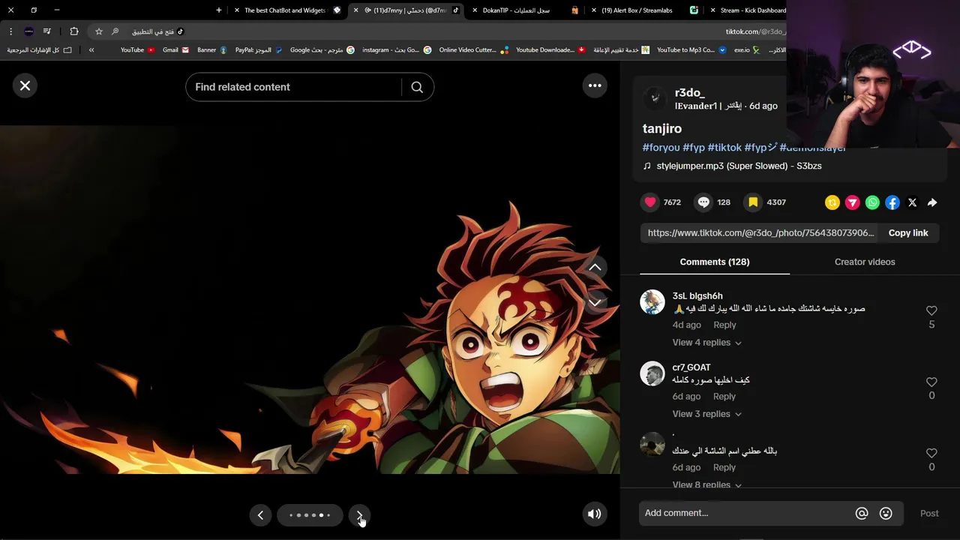Select the Comments (128) tab
960x540 pixels.
tap(715, 262)
